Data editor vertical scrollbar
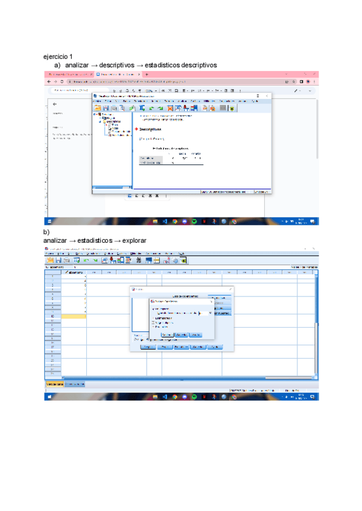The height and width of the screenshot is (511, 362). pyautogui.click(x=316, y=325)
